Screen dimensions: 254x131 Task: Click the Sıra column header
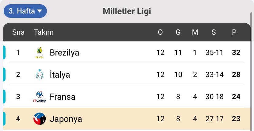pyautogui.click(x=18, y=32)
